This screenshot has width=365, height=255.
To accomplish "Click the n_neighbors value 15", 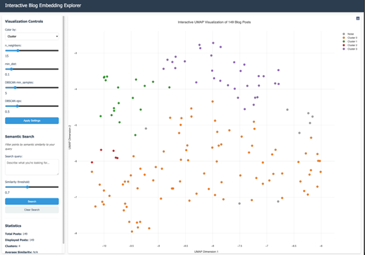I will (x=7, y=56).
